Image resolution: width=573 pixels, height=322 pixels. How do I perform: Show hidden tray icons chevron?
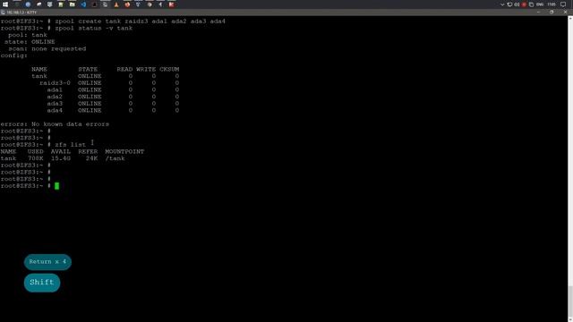[x=502, y=4]
